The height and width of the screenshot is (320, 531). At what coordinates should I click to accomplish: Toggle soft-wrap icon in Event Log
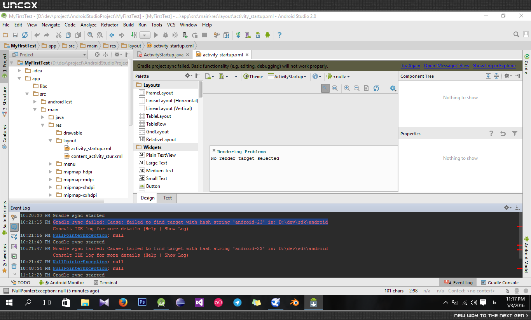pos(14,237)
